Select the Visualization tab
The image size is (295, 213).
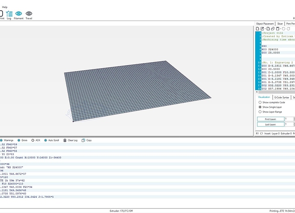click(x=264, y=97)
